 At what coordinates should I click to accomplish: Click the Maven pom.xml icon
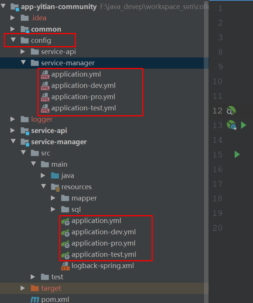(x=35, y=300)
